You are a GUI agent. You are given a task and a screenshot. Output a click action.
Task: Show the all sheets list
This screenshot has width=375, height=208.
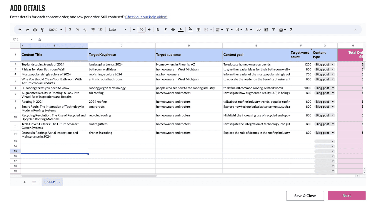tap(34, 182)
